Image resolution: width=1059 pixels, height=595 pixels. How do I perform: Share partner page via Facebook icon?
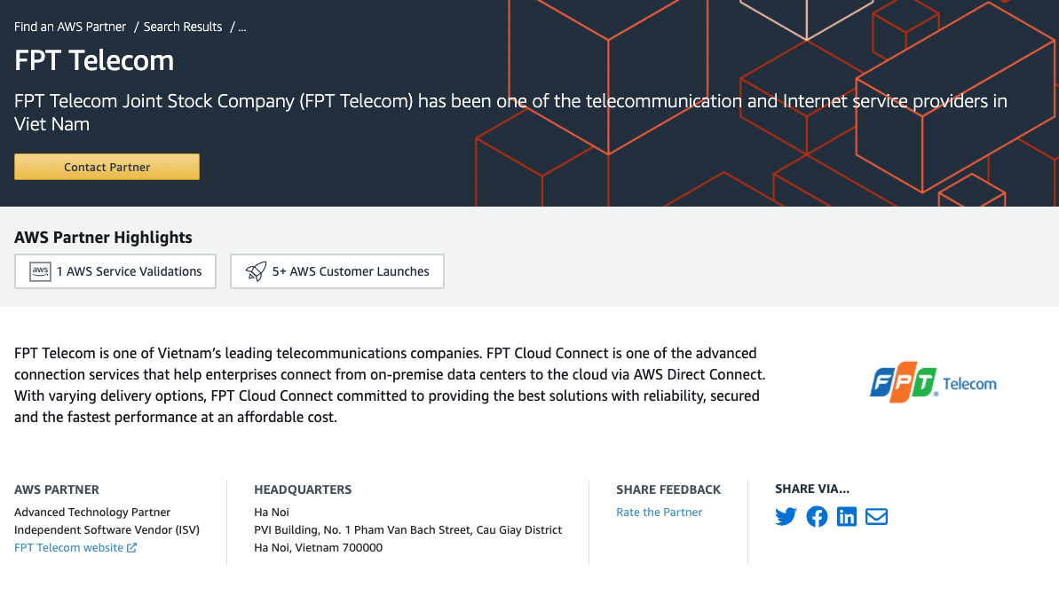[x=817, y=516]
